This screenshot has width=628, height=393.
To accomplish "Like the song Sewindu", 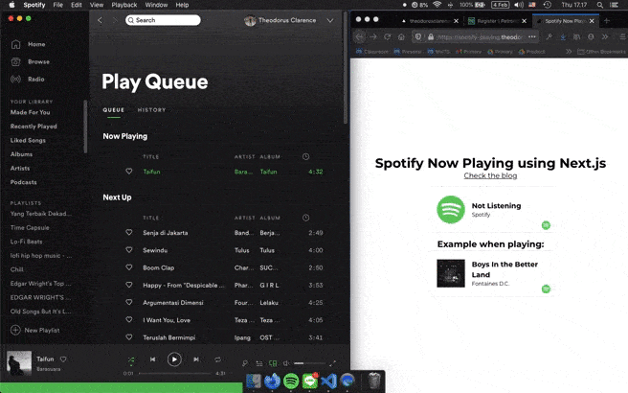I will click(129, 250).
